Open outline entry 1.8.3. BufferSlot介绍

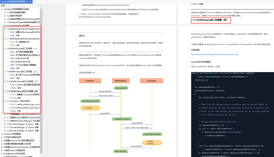(x=19, y=58)
